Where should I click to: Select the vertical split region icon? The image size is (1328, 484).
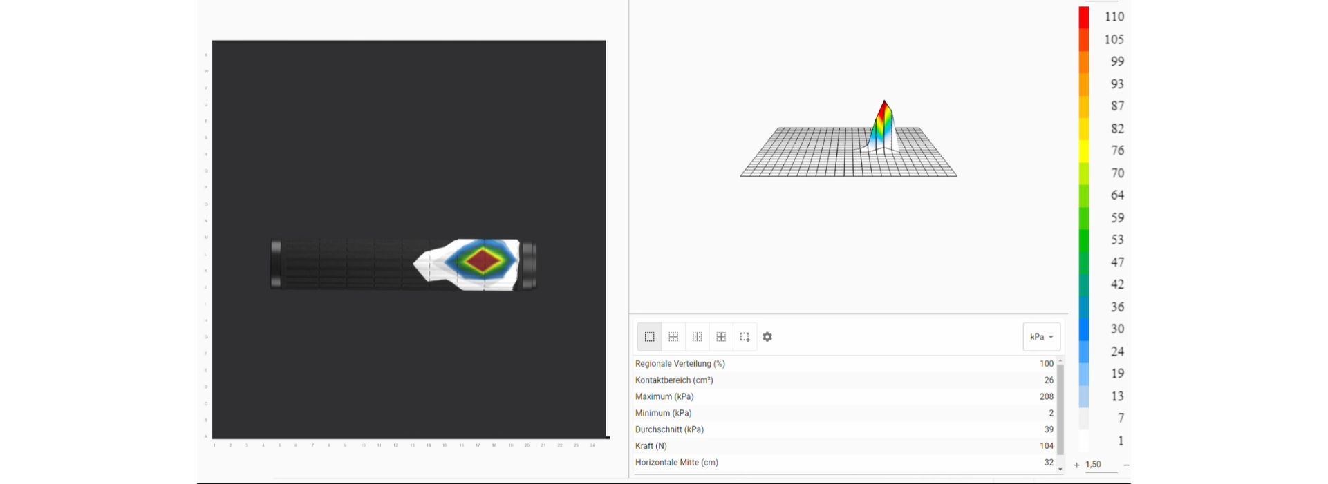pos(697,337)
